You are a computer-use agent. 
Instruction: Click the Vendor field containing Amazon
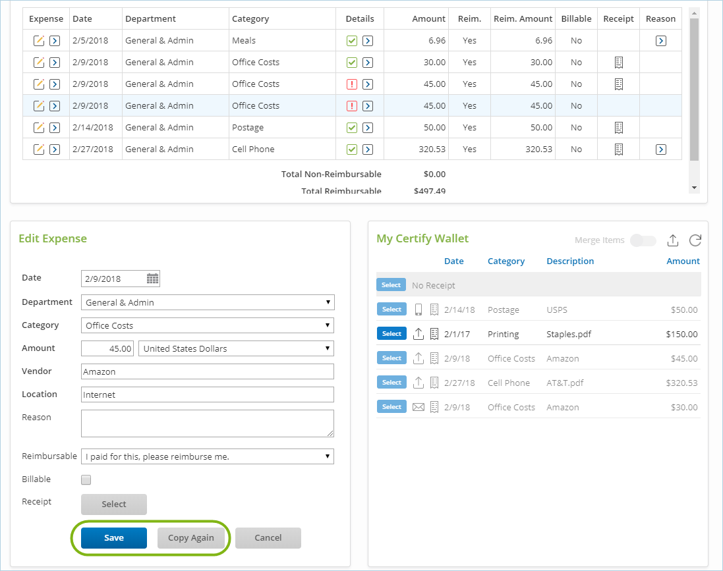coord(208,371)
